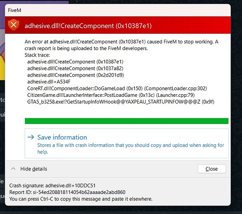
Task: Collapse details using the upward chevron
Action: 13,169
